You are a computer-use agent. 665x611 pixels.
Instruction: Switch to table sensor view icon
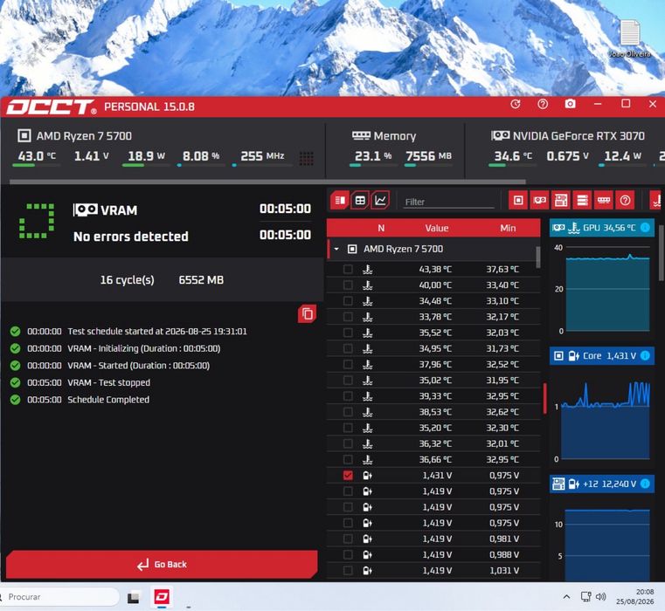tap(360, 200)
